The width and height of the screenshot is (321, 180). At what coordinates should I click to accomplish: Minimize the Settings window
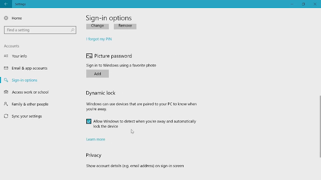(x=292, y=4)
